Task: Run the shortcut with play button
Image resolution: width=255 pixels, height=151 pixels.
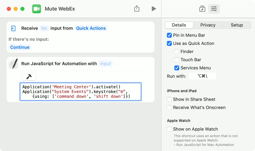Action: [154, 9]
